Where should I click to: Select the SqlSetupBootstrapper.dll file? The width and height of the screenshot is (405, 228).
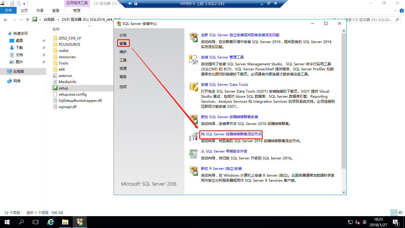pyautogui.click(x=80, y=101)
